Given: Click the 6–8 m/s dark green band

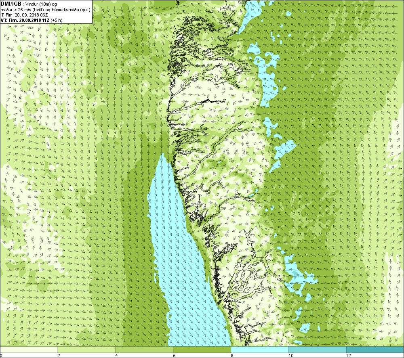Looking at the screenshot, I should click(202, 350).
